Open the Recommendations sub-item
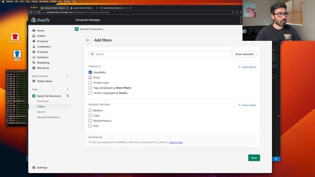The height and width of the screenshot is (177, 315). pos(48,117)
